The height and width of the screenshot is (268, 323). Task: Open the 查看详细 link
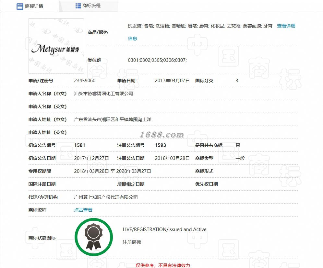(x=286, y=26)
